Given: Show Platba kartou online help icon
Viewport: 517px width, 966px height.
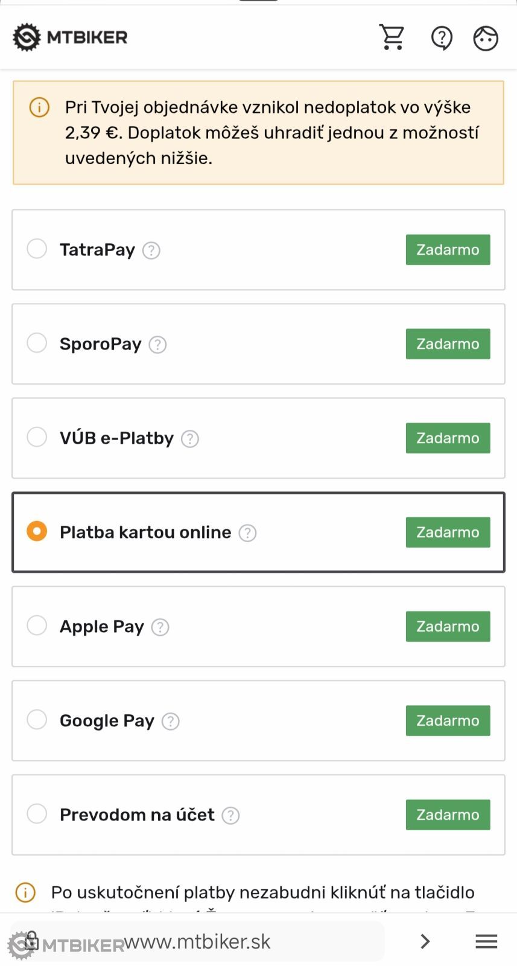Looking at the screenshot, I should [x=247, y=533].
